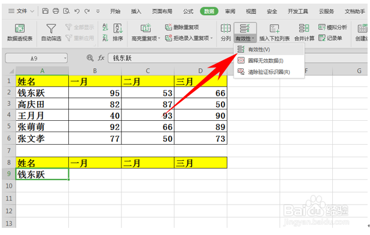This screenshot has width=370, height=235.
Task: Sort descending Z to A
Action: [x=105, y=38]
